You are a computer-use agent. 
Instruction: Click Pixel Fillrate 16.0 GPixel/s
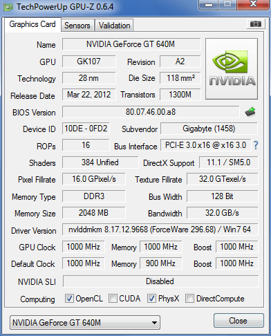(x=94, y=179)
